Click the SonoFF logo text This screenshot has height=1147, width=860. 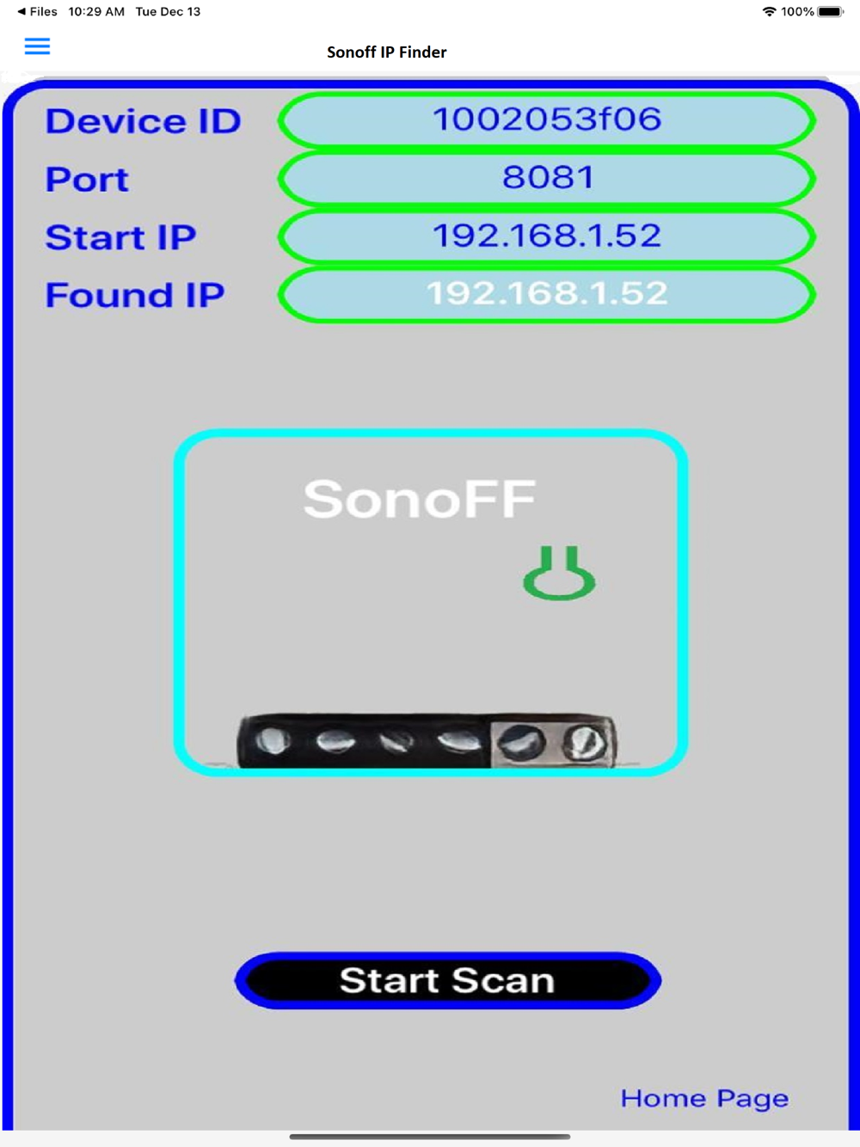(x=420, y=499)
